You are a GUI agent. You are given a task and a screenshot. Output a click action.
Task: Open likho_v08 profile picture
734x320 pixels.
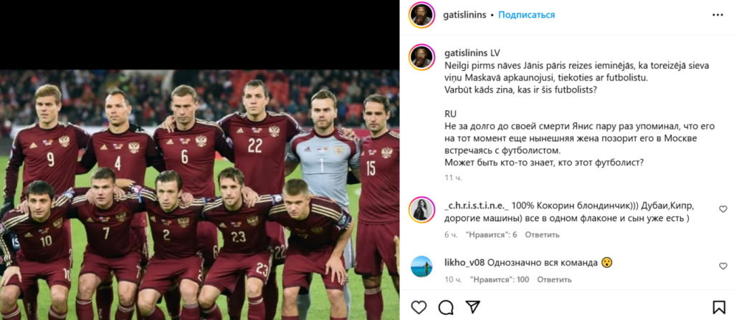point(421,266)
